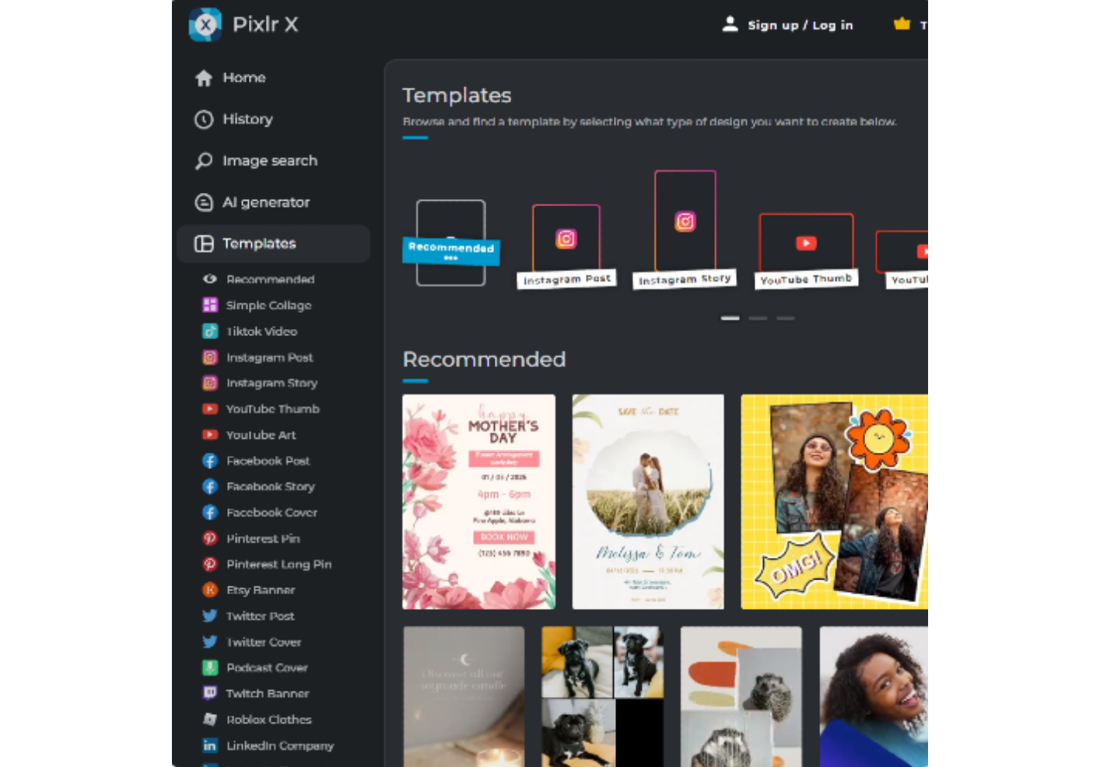Open Tiktok Video templates link

click(x=261, y=331)
